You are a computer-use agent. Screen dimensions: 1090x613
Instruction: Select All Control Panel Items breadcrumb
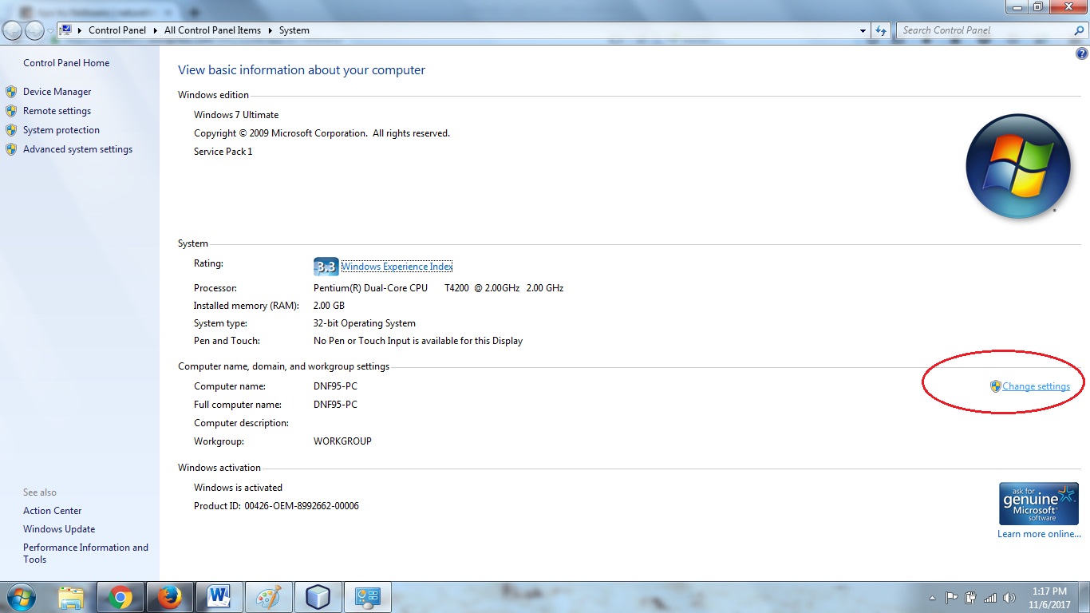pyautogui.click(x=212, y=30)
